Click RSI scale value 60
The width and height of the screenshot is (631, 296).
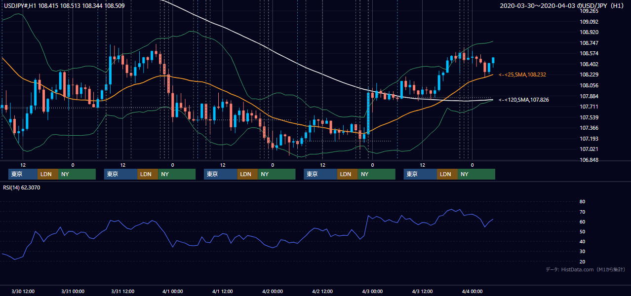[x=582, y=222]
